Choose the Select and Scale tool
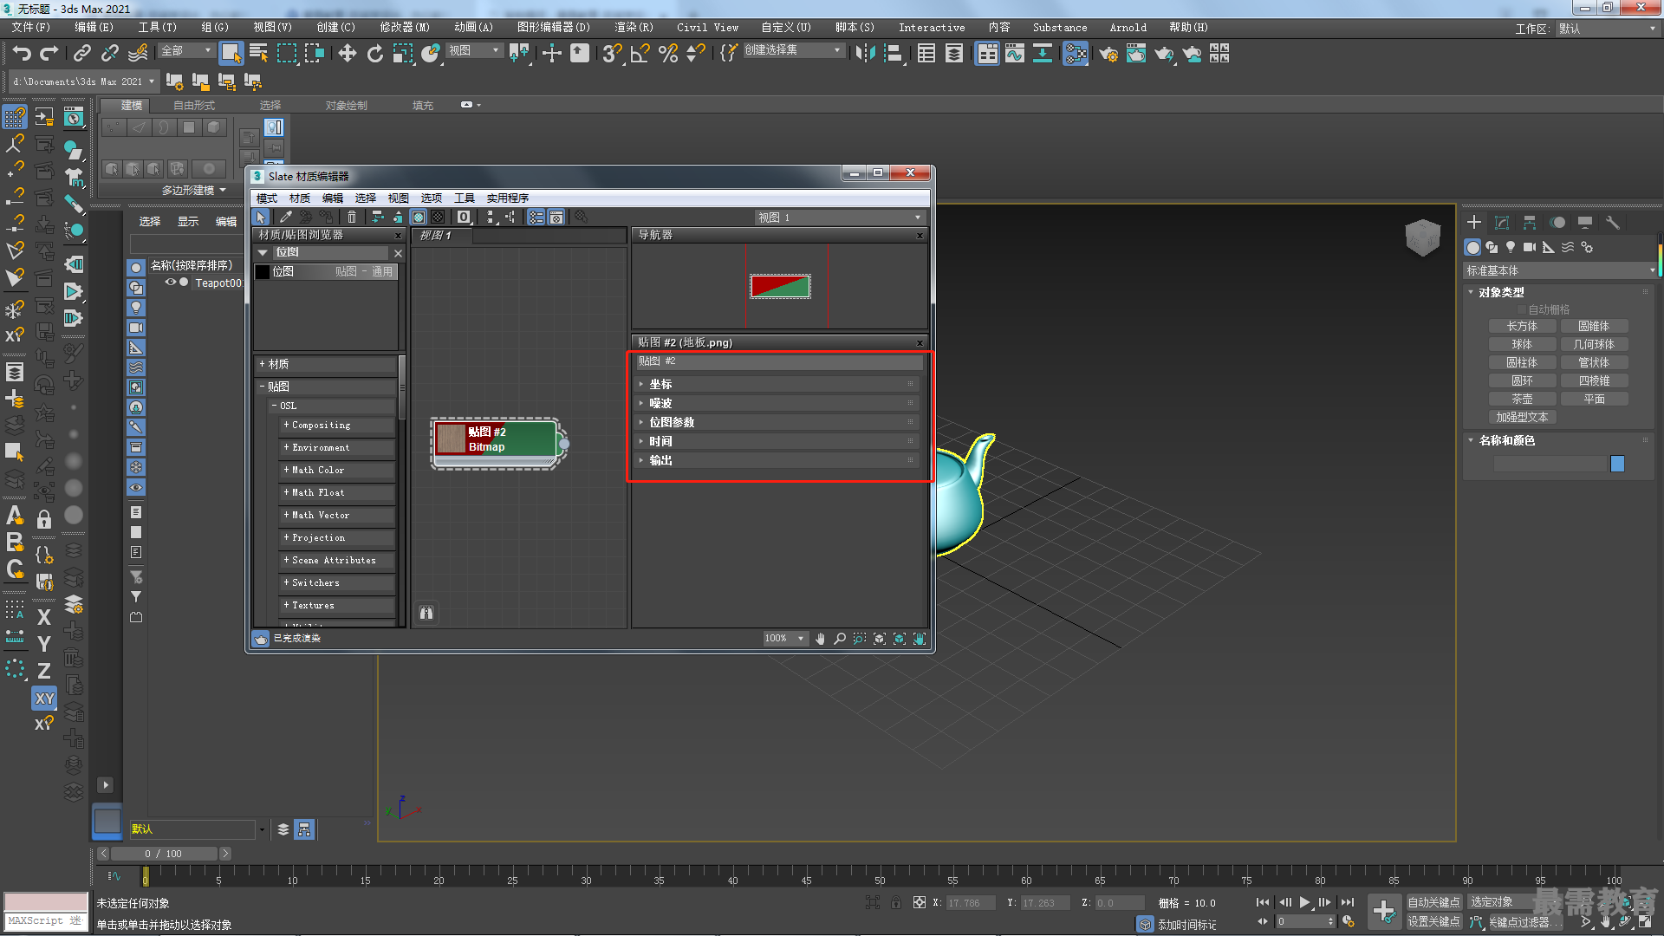Screen dimensions: 1664x936 [403, 54]
